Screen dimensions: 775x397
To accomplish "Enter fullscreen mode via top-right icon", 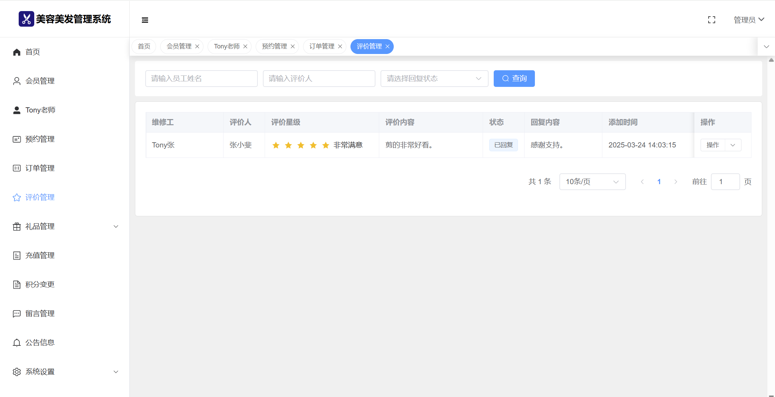I will click(711, 20).
